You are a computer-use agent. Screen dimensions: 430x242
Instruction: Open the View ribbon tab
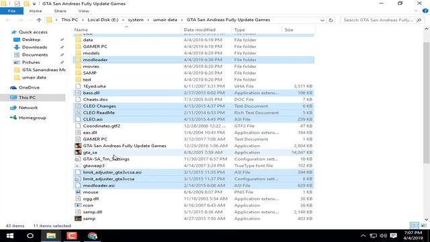point(83,11)
